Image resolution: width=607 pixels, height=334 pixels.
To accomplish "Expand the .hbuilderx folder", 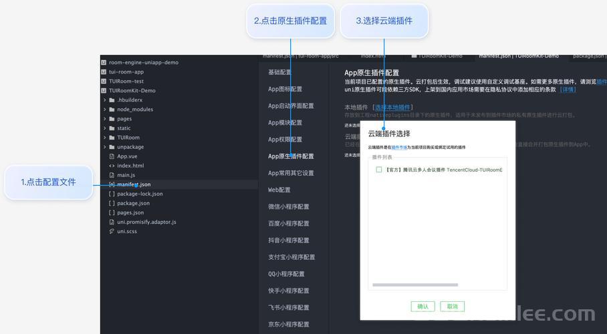I will [x=104, y=100].
